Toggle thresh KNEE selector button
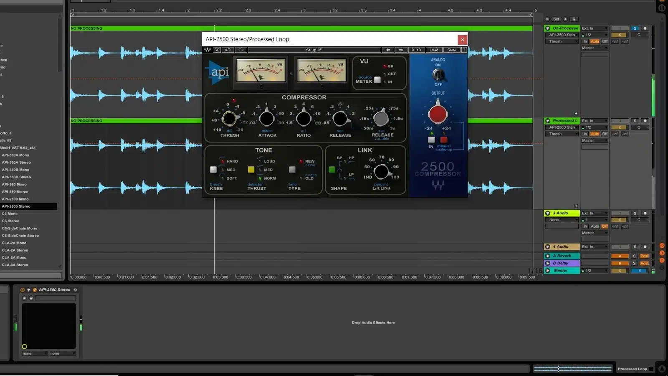The width and height of the screenshot is (668, 376). coord(213,170)
